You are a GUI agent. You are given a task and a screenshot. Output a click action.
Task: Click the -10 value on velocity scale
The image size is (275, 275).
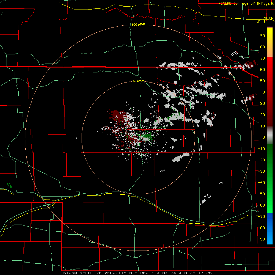pos(261,149)
